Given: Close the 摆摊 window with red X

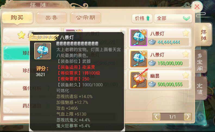Looking at the screenshot, I should (x=197, y=7).
